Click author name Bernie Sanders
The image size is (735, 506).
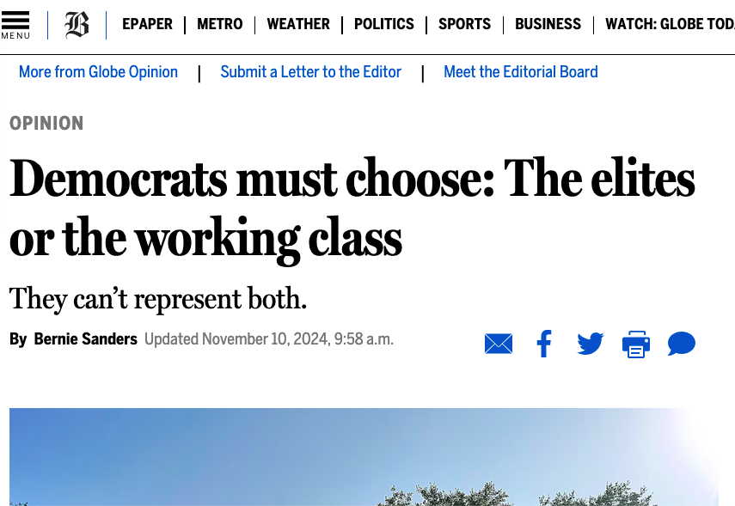(85, 339)
